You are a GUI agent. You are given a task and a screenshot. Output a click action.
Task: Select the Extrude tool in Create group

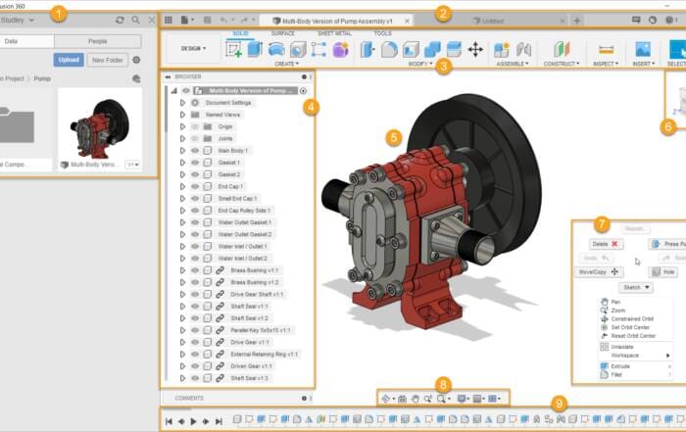tap(255, 49)
